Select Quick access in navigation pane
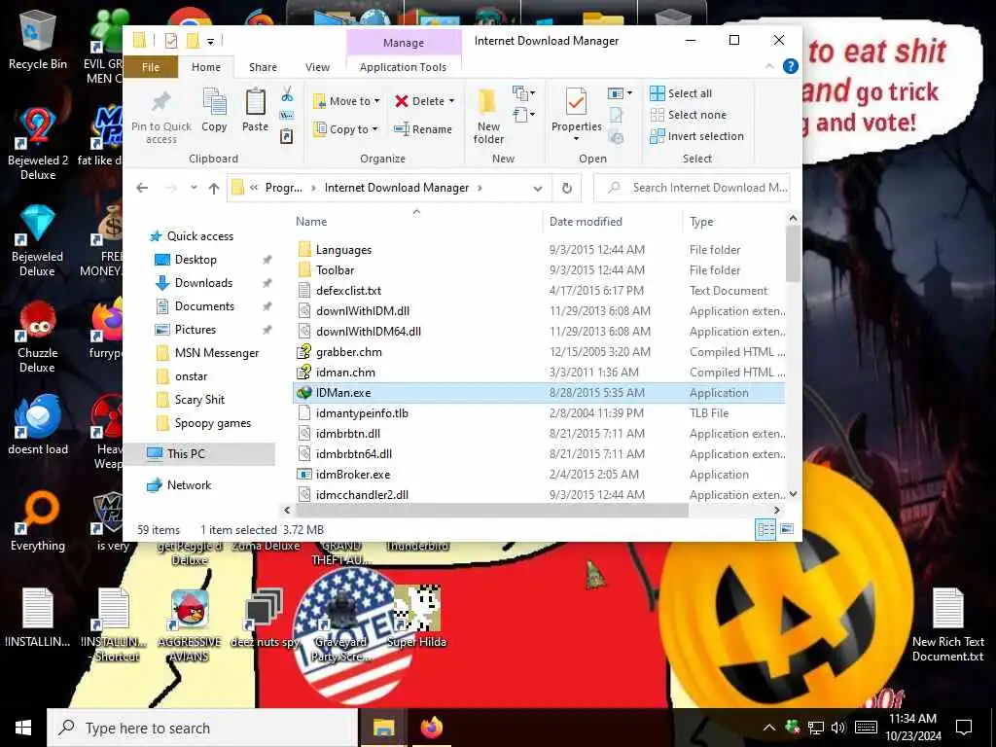Image resolution: width=996 pixels, height=747 pixels. [x=200, y=236]
